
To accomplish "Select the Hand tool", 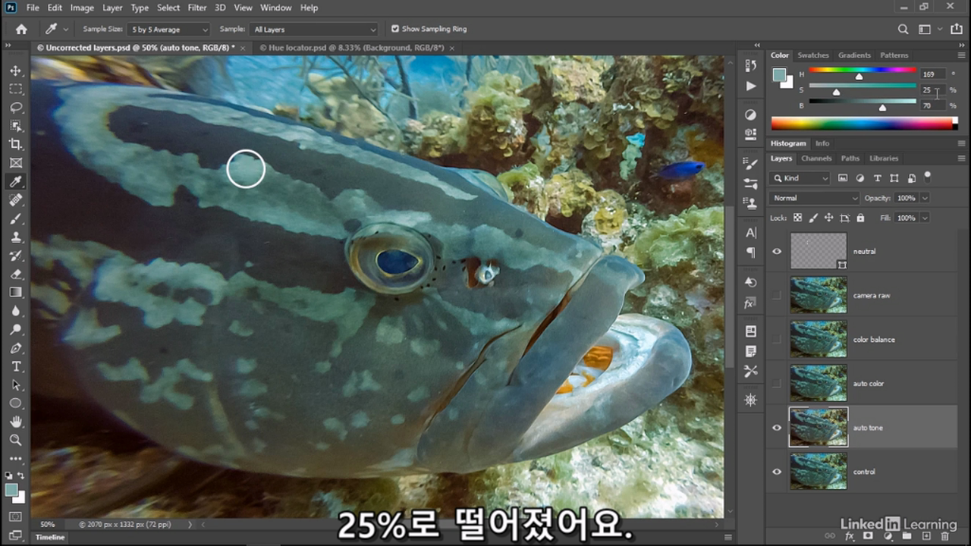I will [15, 422].
